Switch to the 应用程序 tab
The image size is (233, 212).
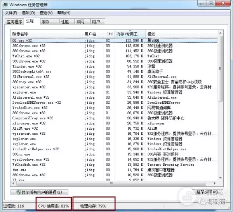click(x=14, y=22)
